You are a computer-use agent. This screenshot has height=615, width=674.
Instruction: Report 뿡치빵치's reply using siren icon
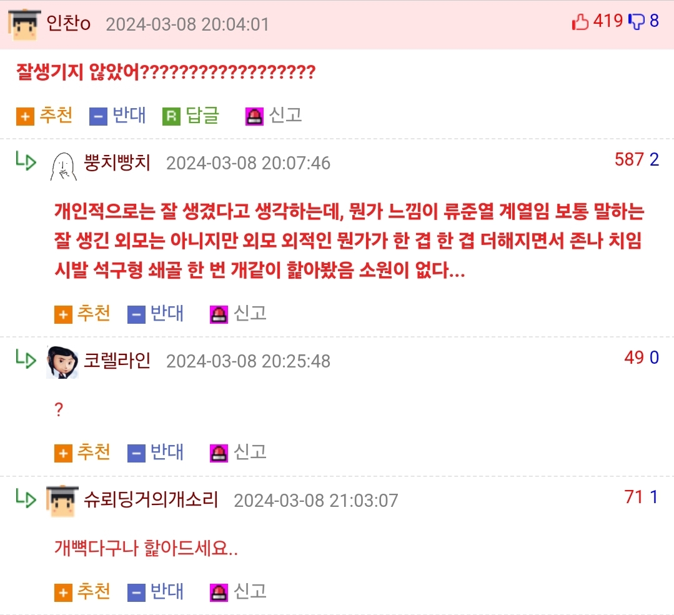[219, 314]
